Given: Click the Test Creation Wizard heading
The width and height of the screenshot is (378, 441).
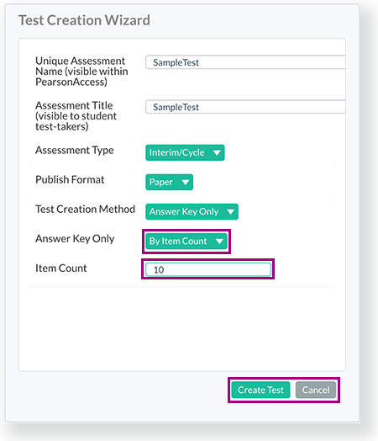Looking at the screenshot, I should (84, 20).
